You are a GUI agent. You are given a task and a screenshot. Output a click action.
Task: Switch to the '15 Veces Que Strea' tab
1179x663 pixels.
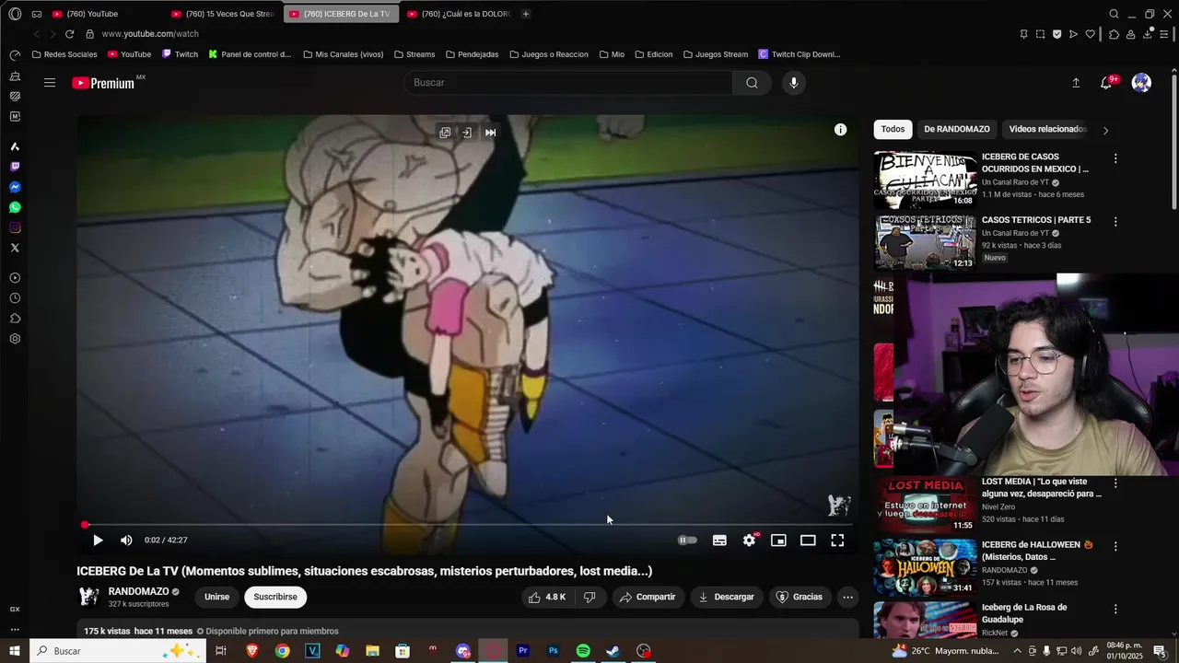tap(224, 14)
